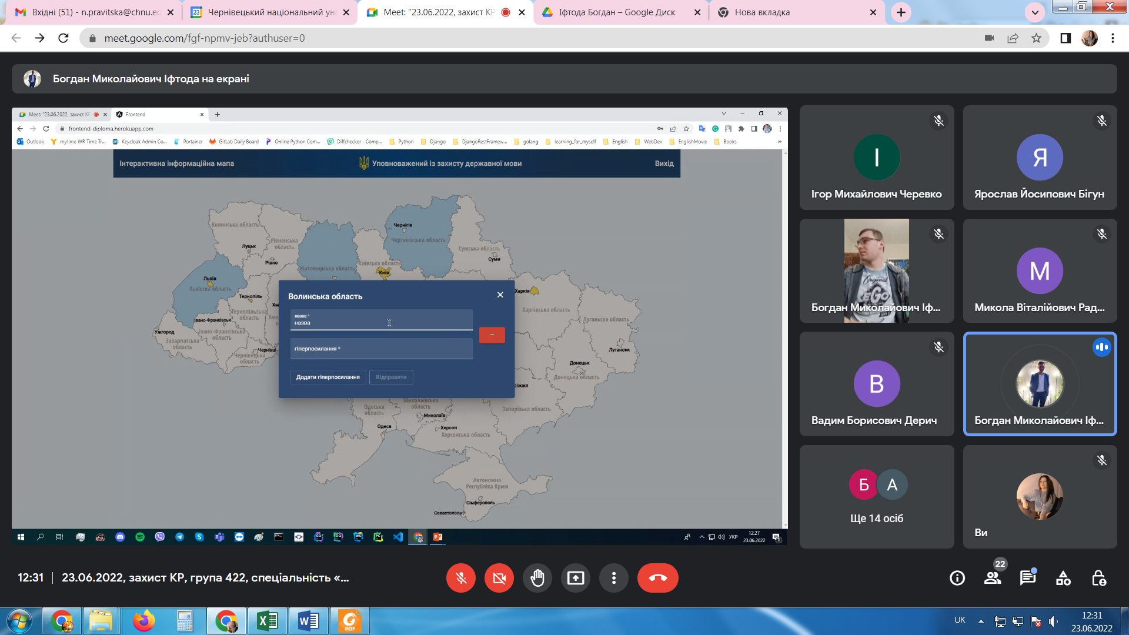Click Відправити button in shared dialog
Screen dimensions: 1129x635
[x=391, y=377]
